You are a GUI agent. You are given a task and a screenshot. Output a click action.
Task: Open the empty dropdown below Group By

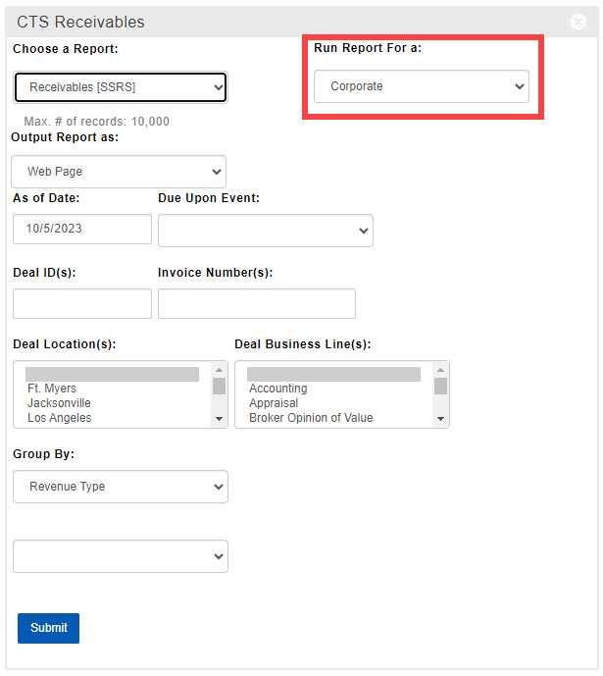(121, 556)
